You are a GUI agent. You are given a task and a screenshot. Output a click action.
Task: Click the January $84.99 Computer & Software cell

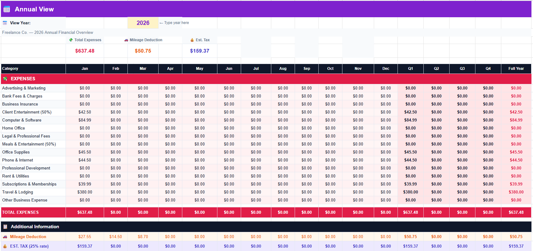pos(85,120)
